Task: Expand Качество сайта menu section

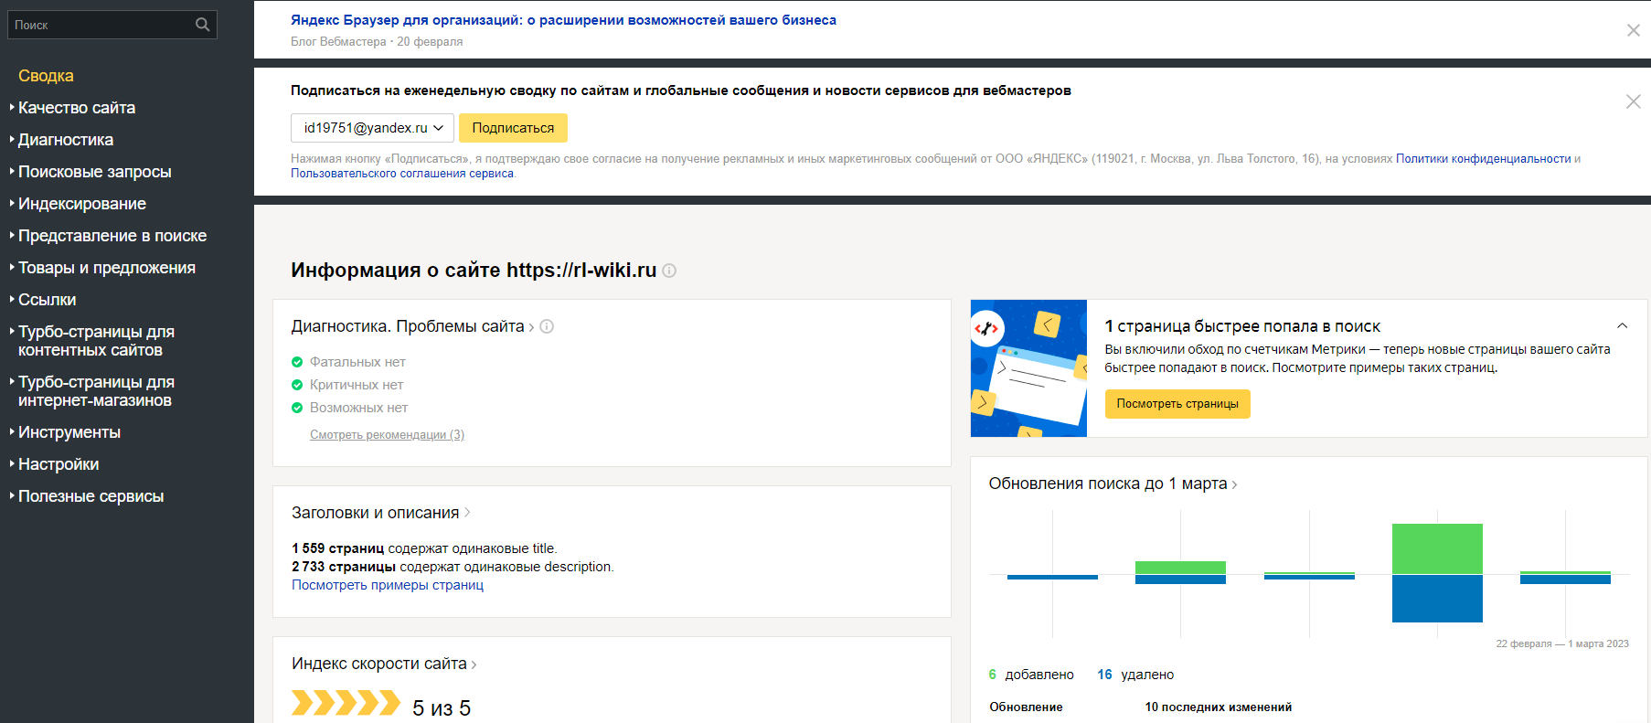Action: 77,108
